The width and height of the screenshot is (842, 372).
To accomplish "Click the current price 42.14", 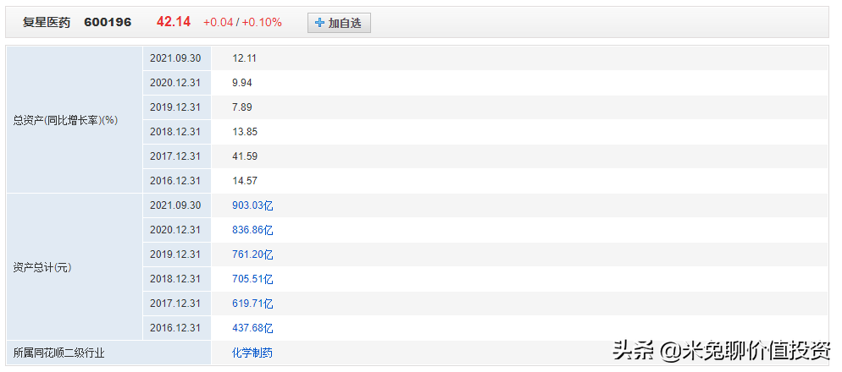I will [x=174, y=22].
